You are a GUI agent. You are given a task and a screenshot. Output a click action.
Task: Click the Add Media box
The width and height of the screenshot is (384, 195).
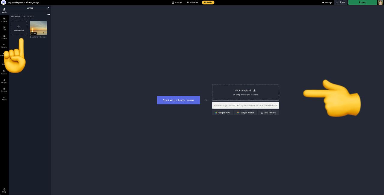[19, 28]
